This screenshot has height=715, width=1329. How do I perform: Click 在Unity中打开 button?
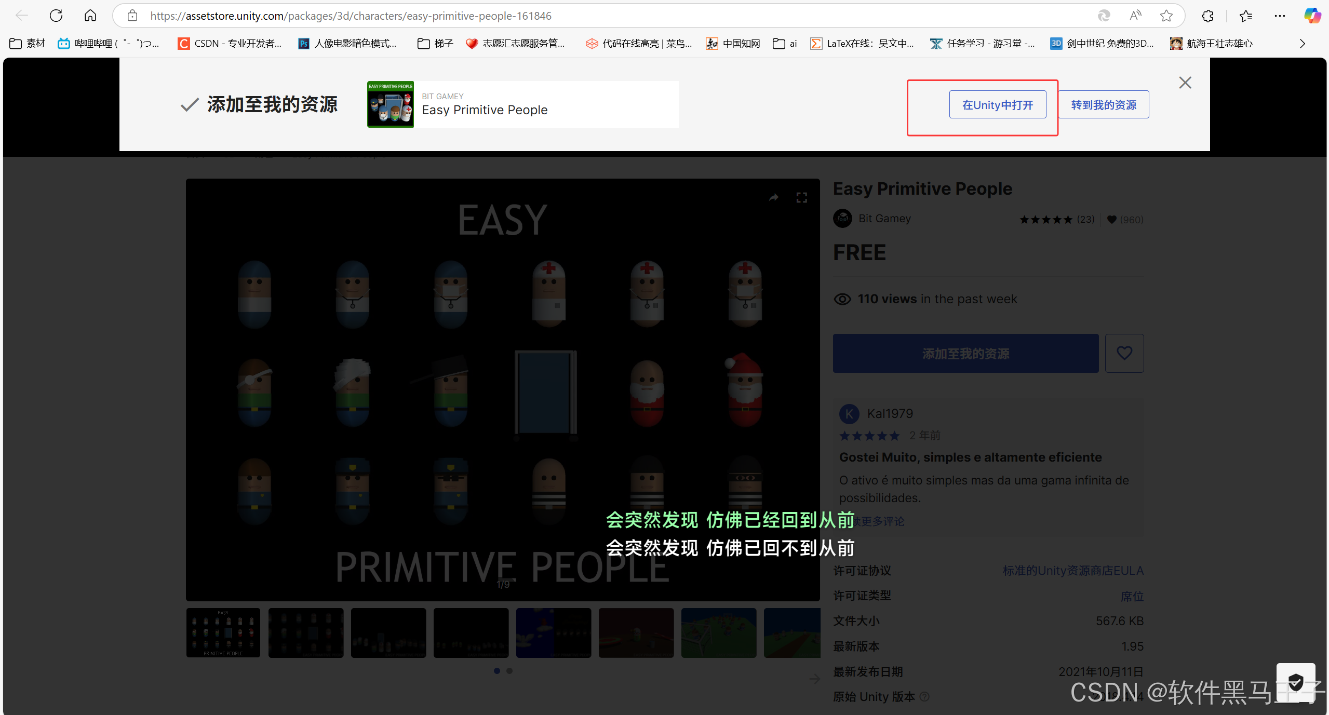[x=998, y=105]
